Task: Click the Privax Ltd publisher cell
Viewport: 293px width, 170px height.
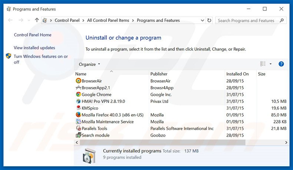Action: point(159,101)
